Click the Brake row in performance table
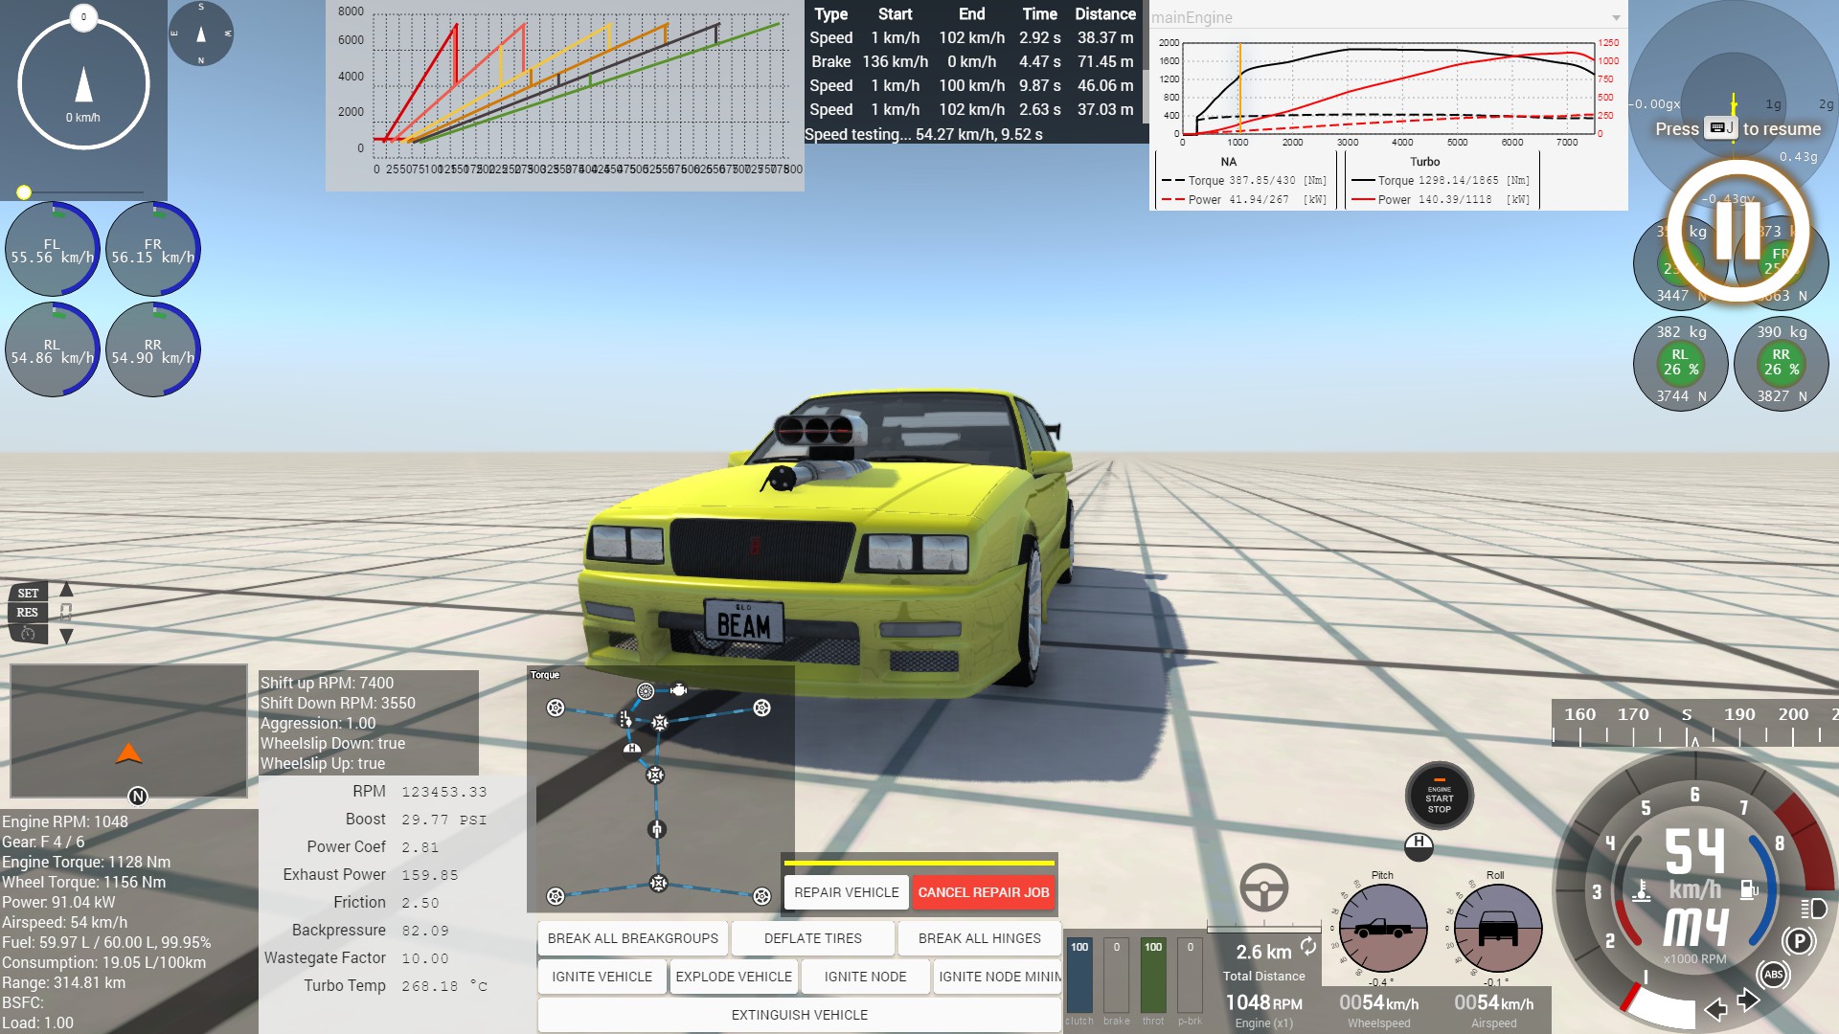This screenshot has width=1839, height=1034. pyautogui.click(x=972, y=61)
